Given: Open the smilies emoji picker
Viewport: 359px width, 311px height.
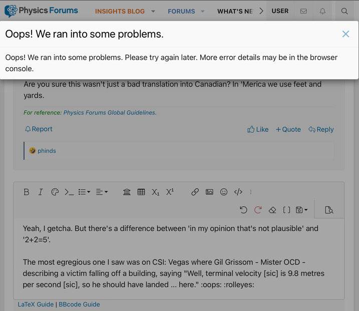Looking at the screenshot, I should [224, 192].
